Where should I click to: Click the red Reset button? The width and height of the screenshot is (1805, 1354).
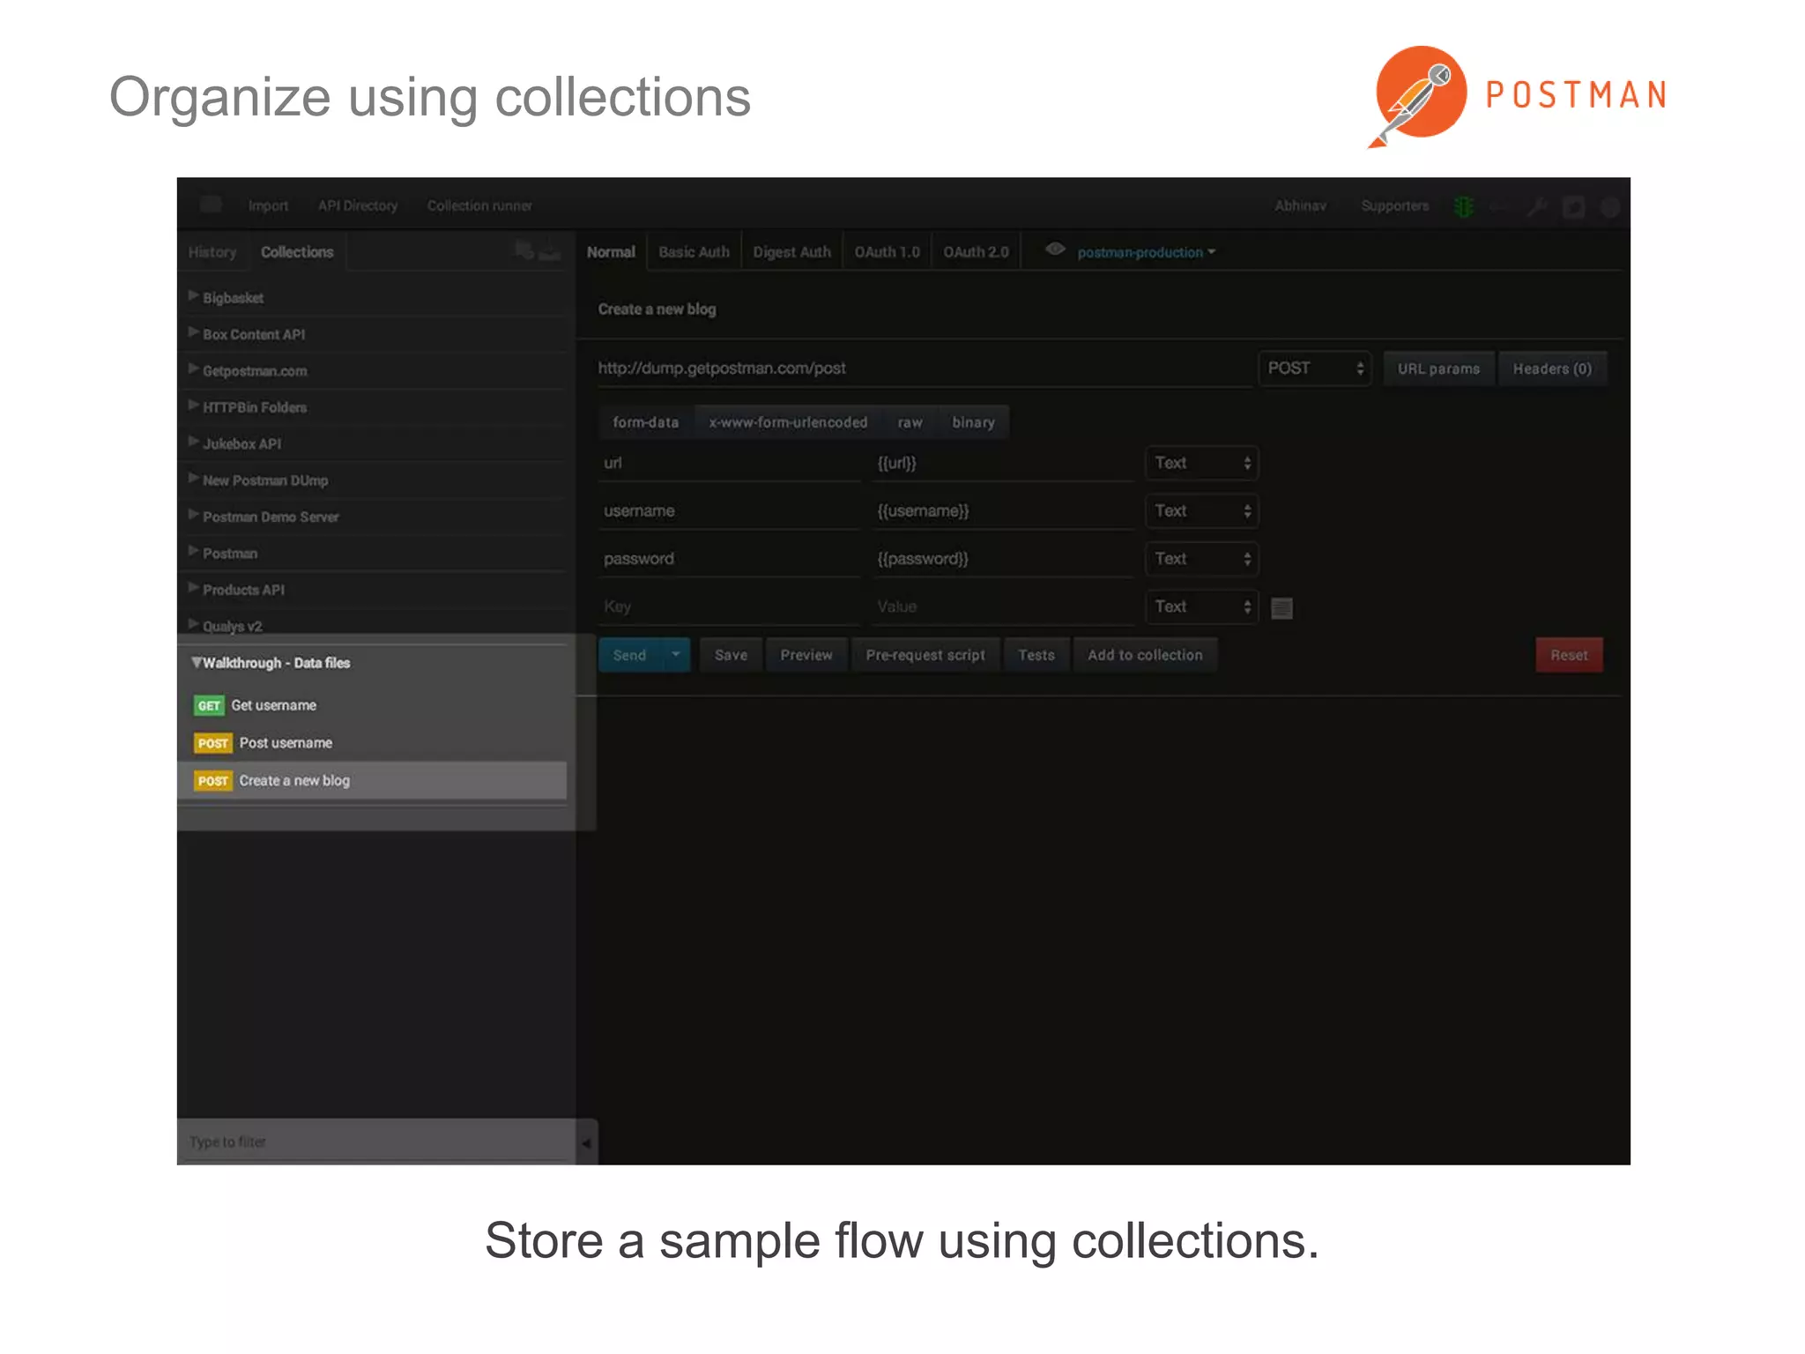[1570, 655]
